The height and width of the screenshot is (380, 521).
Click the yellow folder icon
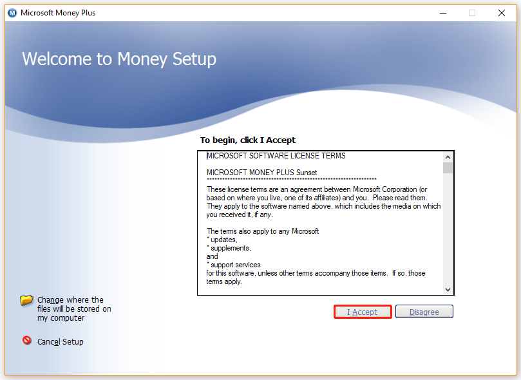(x=26, y=300)
